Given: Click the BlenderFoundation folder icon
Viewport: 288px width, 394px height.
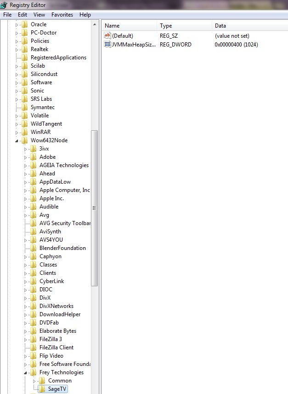Looking at the screenshot, I should click(x=34, y=248).
